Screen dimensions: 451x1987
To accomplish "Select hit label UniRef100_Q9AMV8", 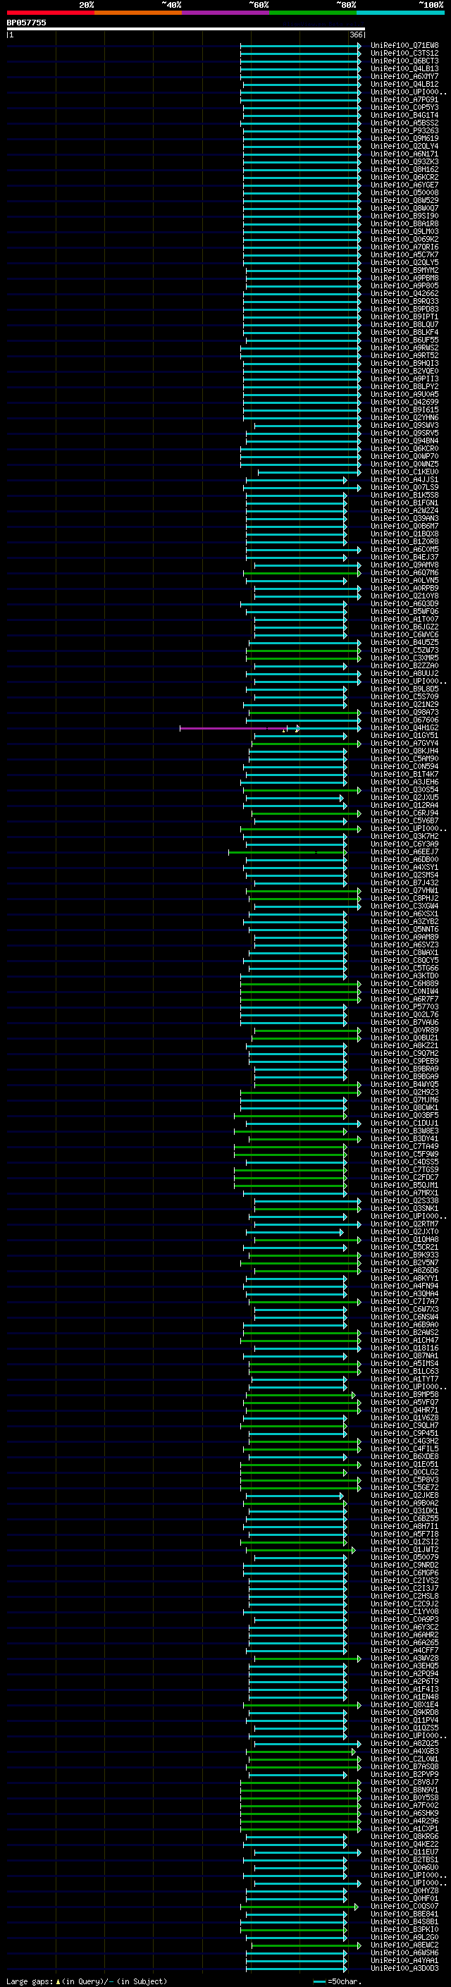I will tap(404, 565).
